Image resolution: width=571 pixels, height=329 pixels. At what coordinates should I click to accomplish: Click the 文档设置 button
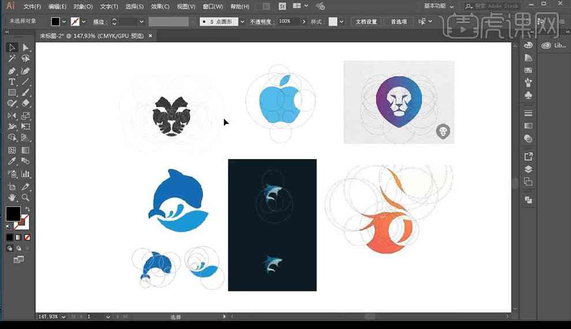click(366, 22)
